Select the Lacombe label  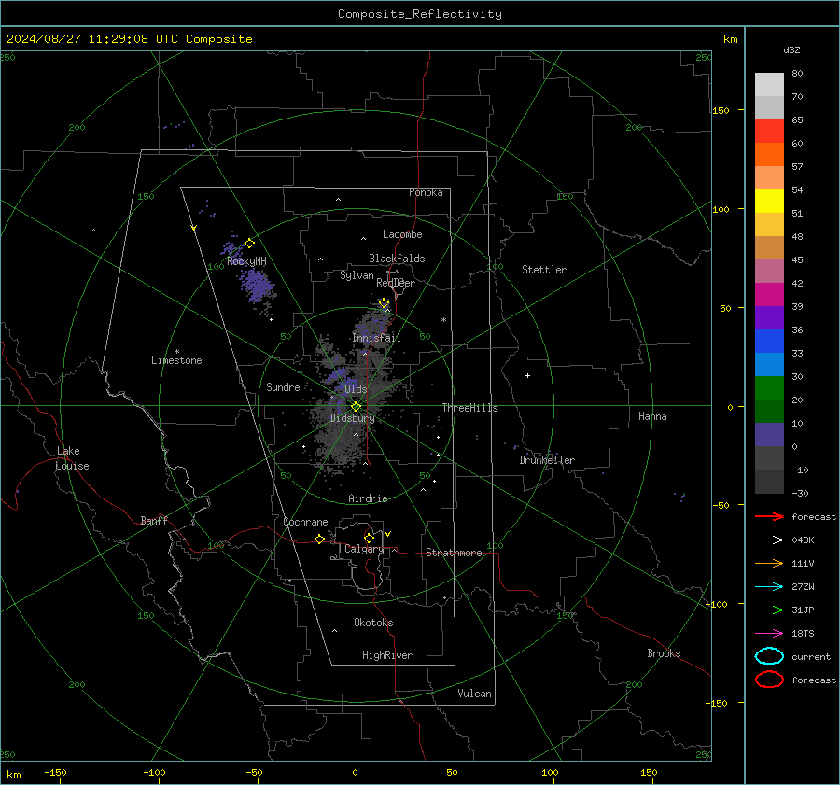[x=402, y=234]
